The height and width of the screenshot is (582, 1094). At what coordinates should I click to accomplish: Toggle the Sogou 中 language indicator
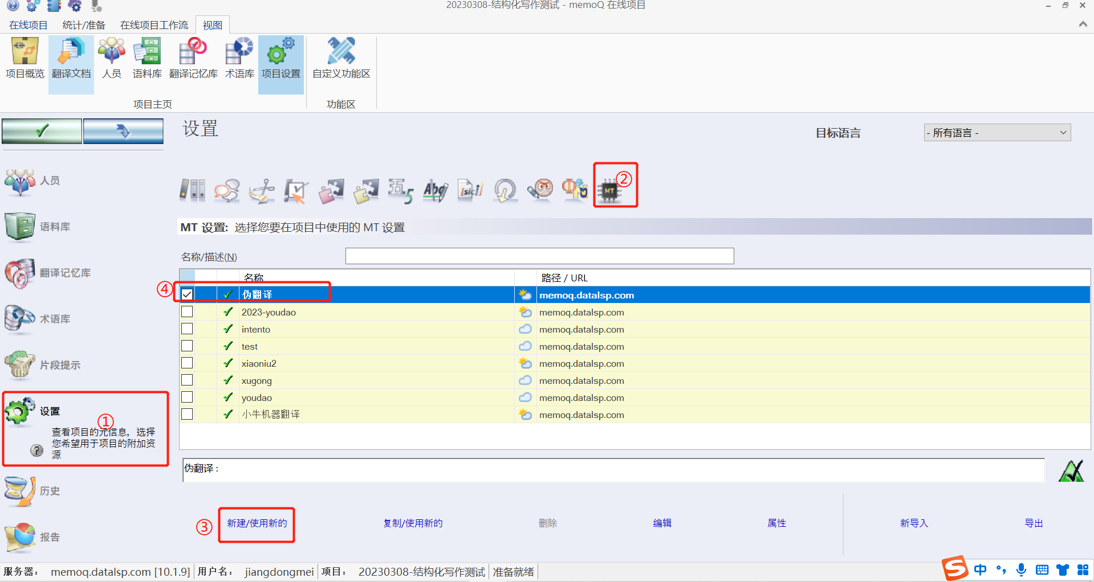(980, 569)
